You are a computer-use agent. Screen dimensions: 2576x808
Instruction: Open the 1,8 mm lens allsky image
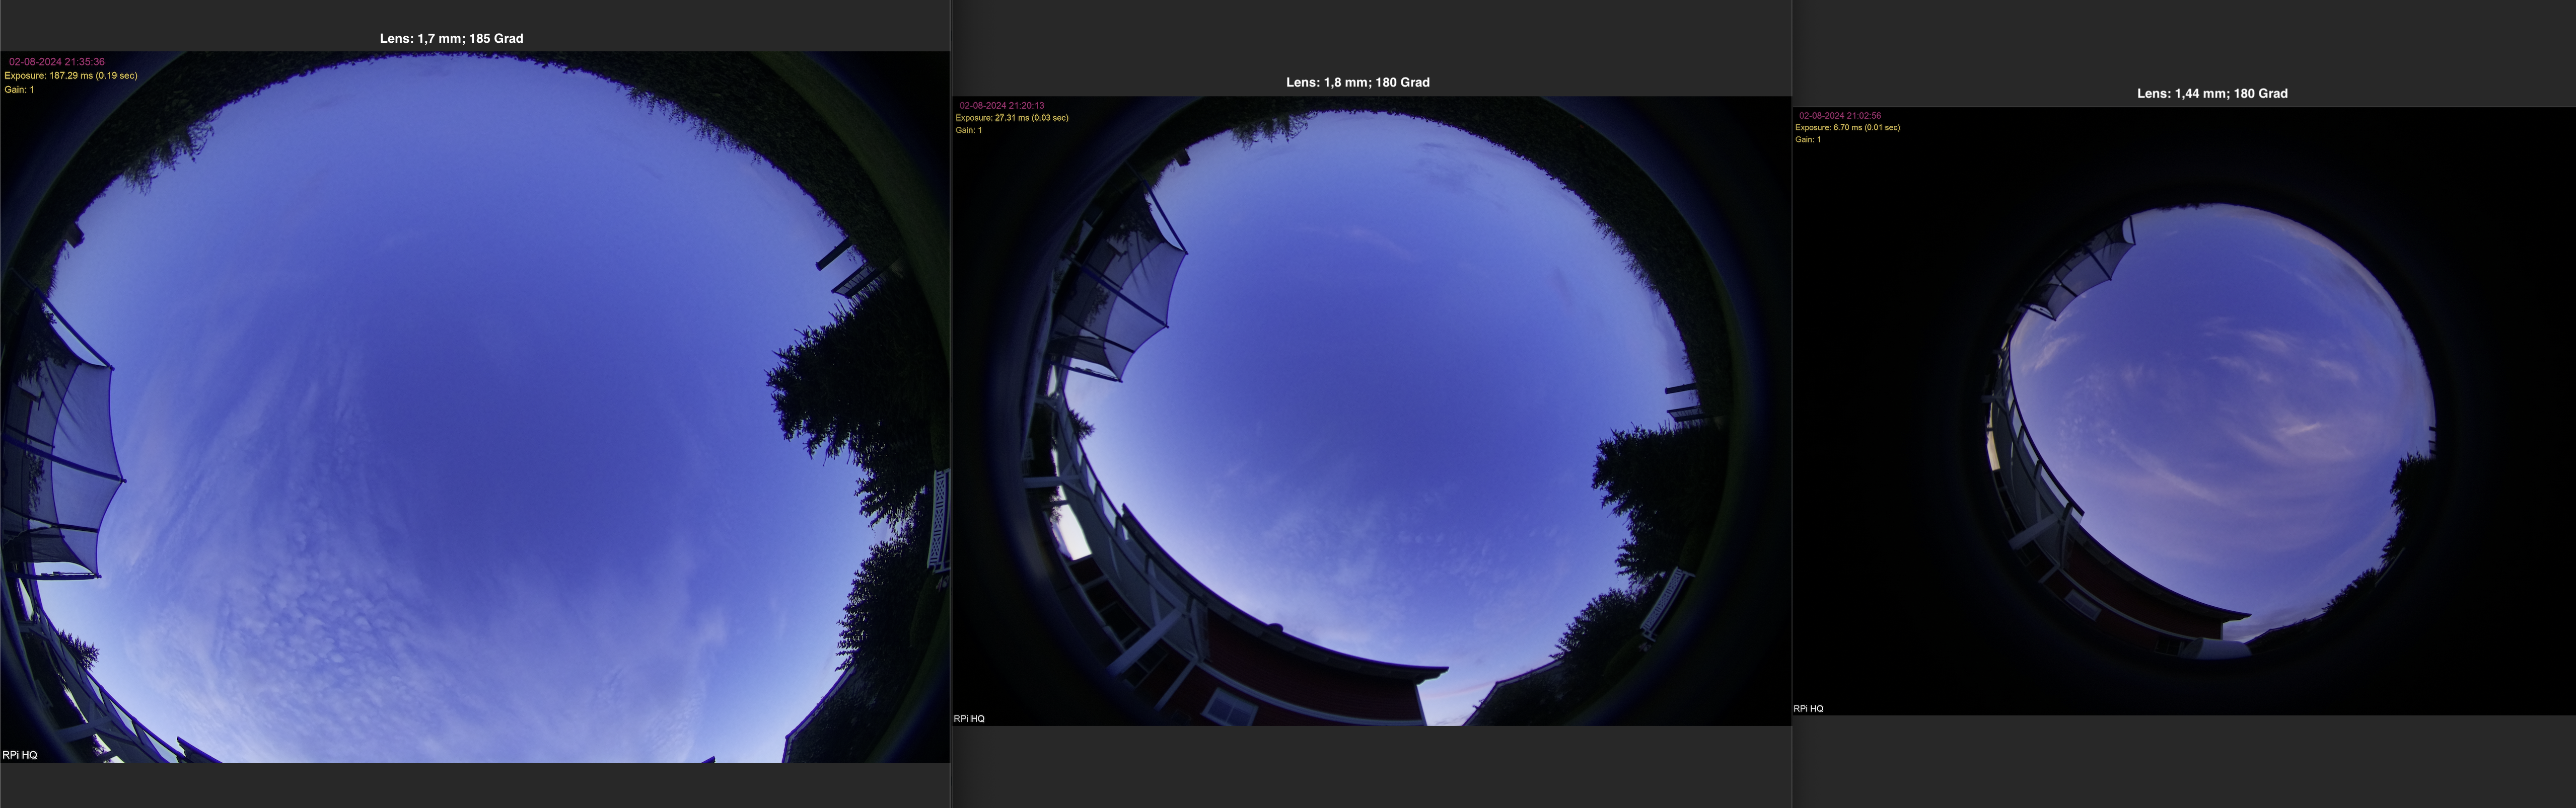click(1371, 411)
